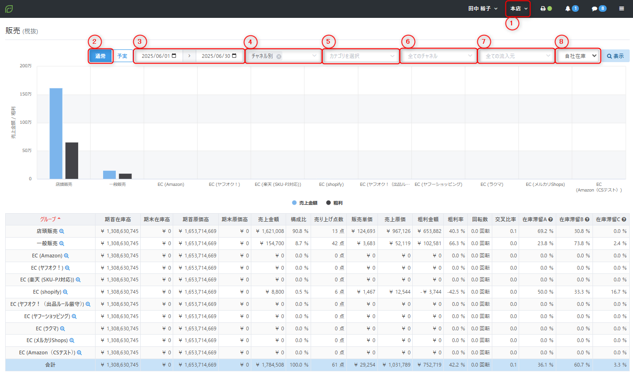The width and height of the screenshot is (633, 376).
Task: Click the green leaf logo icon
Action: [x=9, y=9]
